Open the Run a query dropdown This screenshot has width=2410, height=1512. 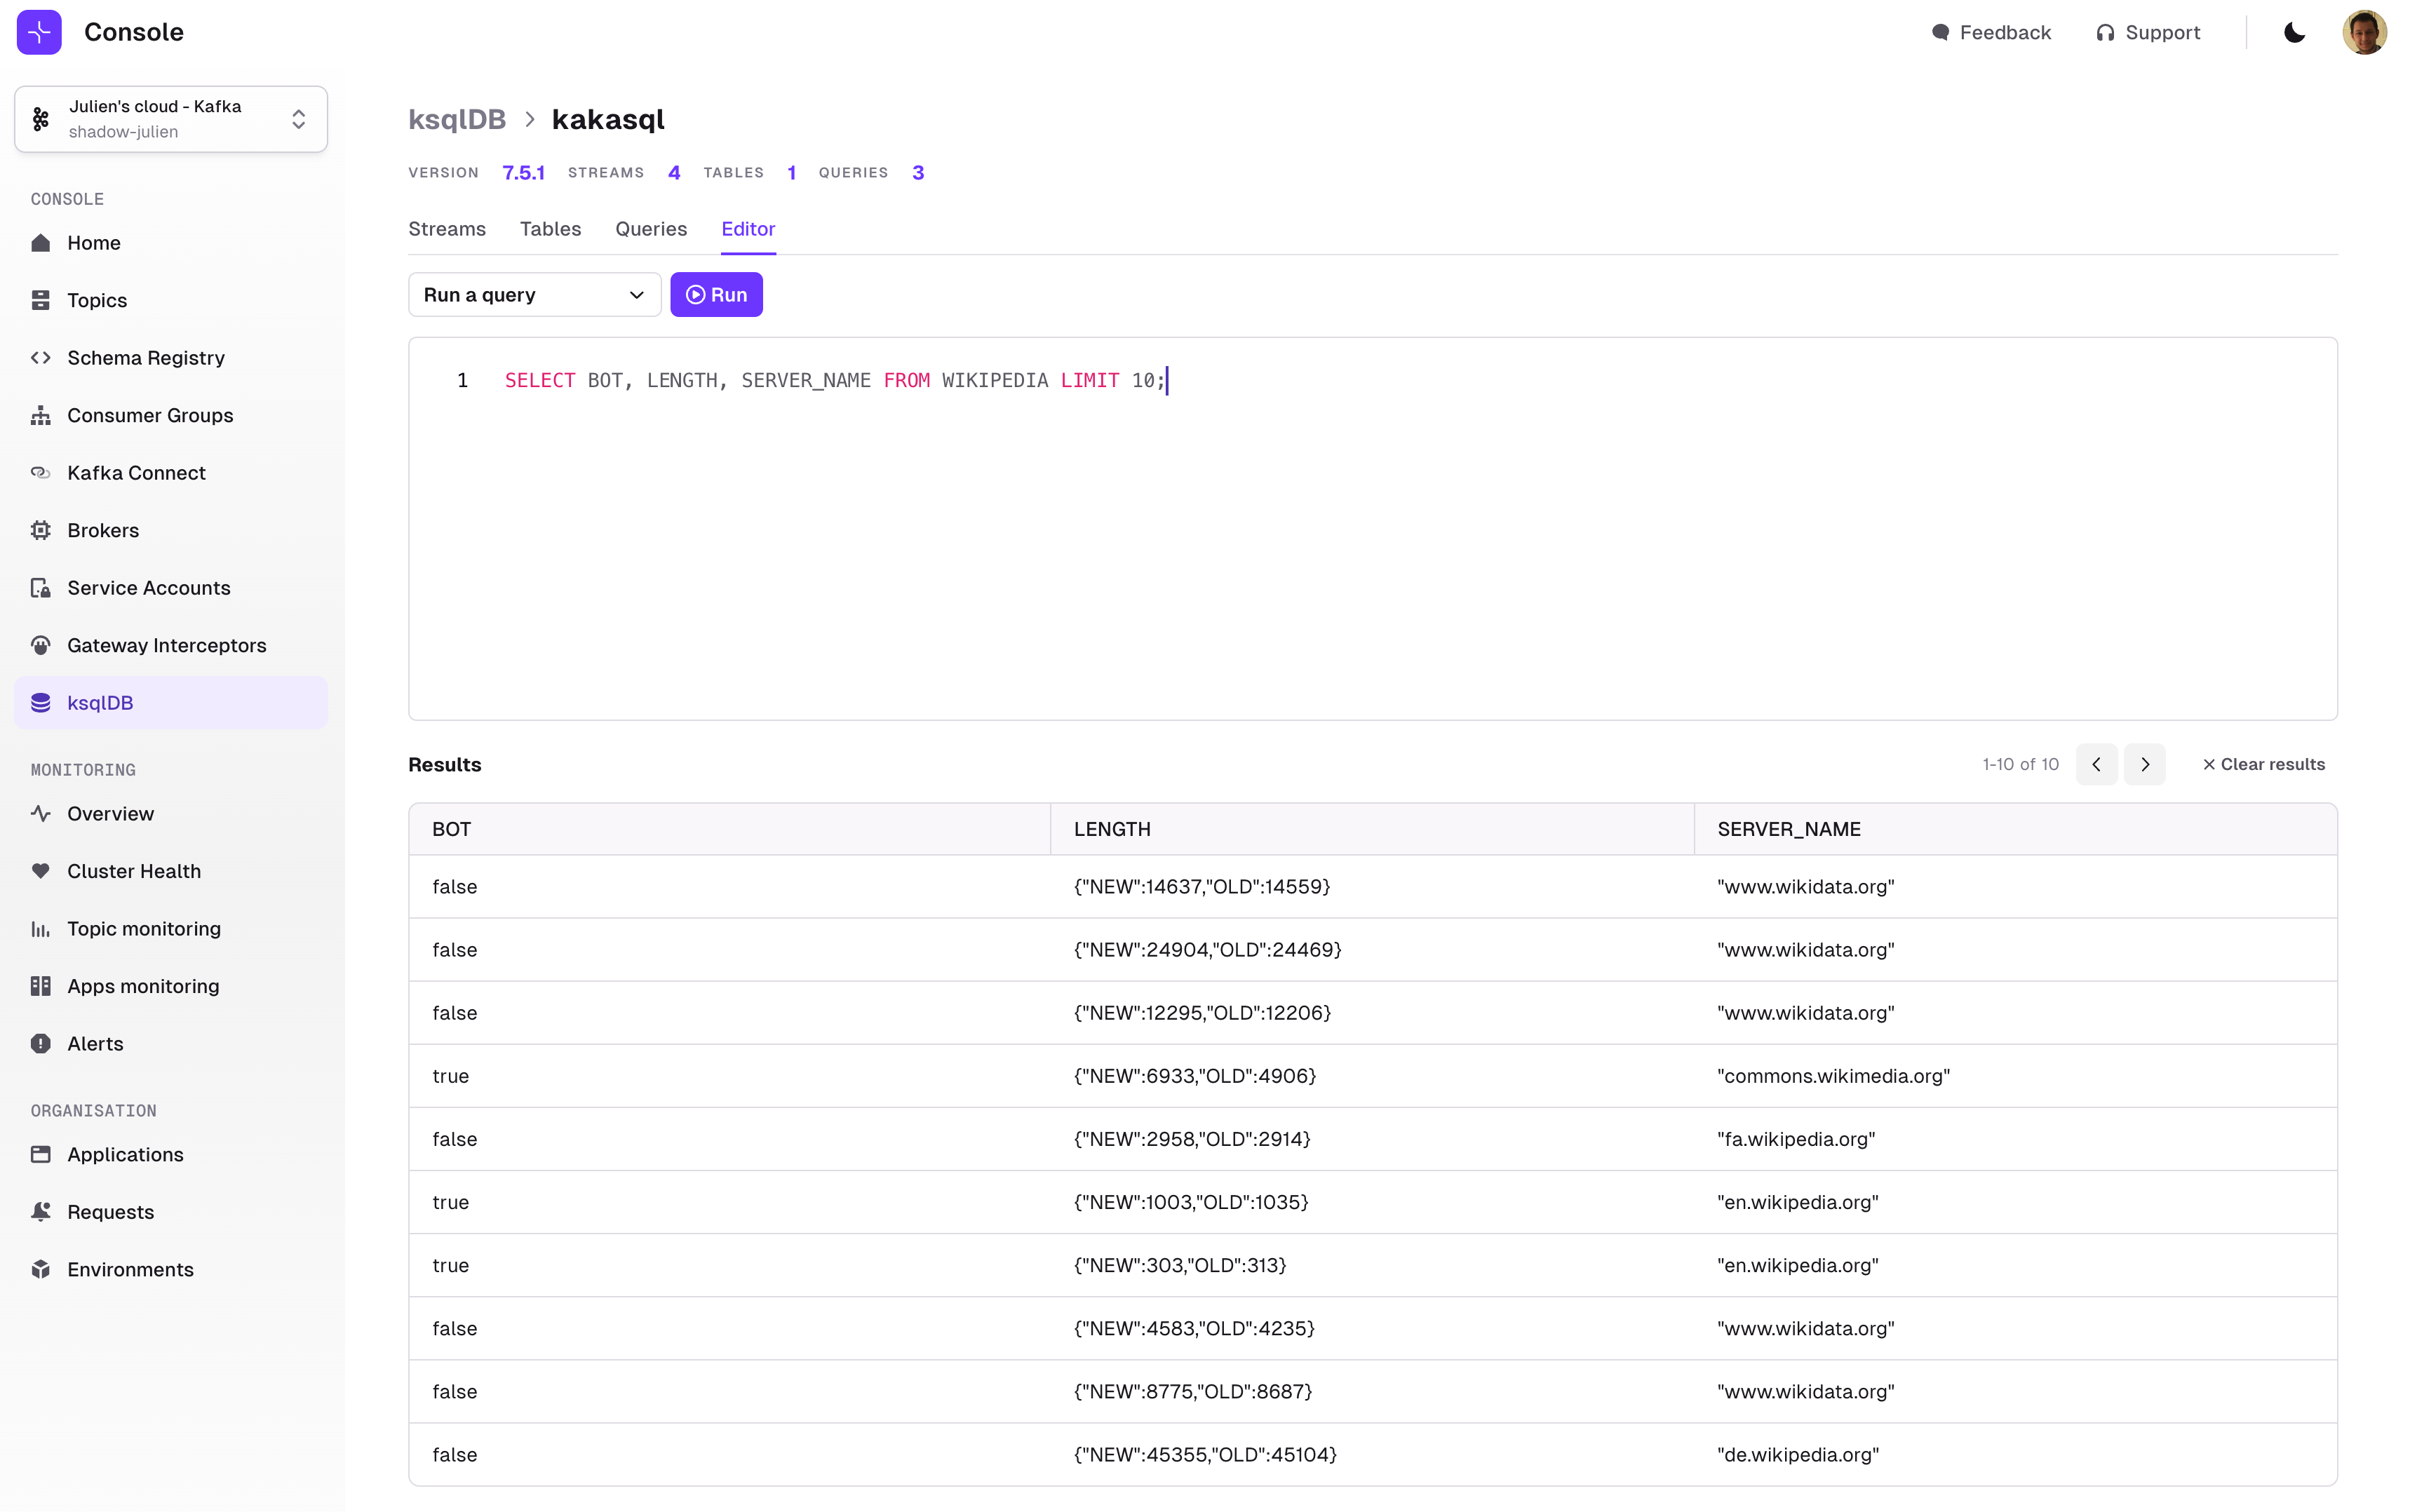pos(534,295)
